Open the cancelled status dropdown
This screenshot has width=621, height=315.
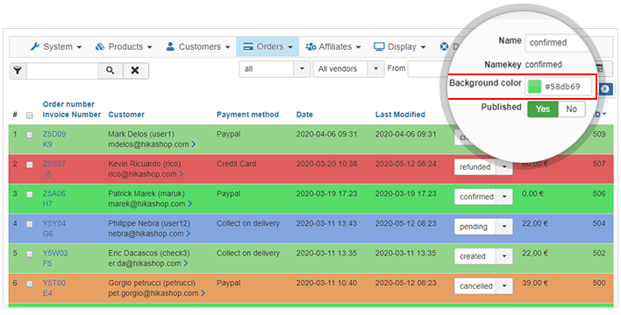tap(483, 286)
